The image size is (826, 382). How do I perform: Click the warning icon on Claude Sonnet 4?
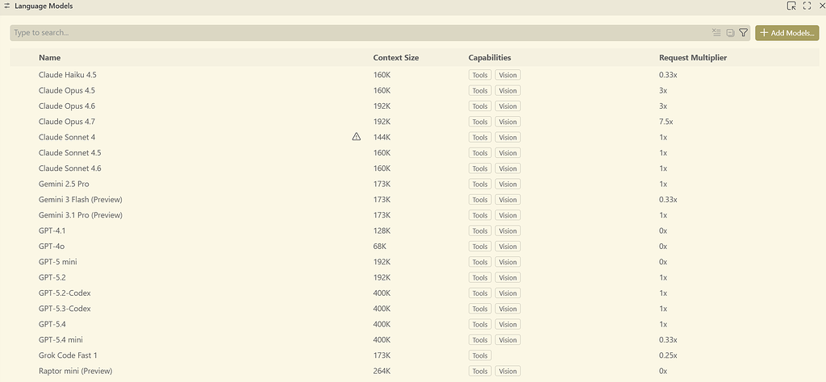click(357, 137)
